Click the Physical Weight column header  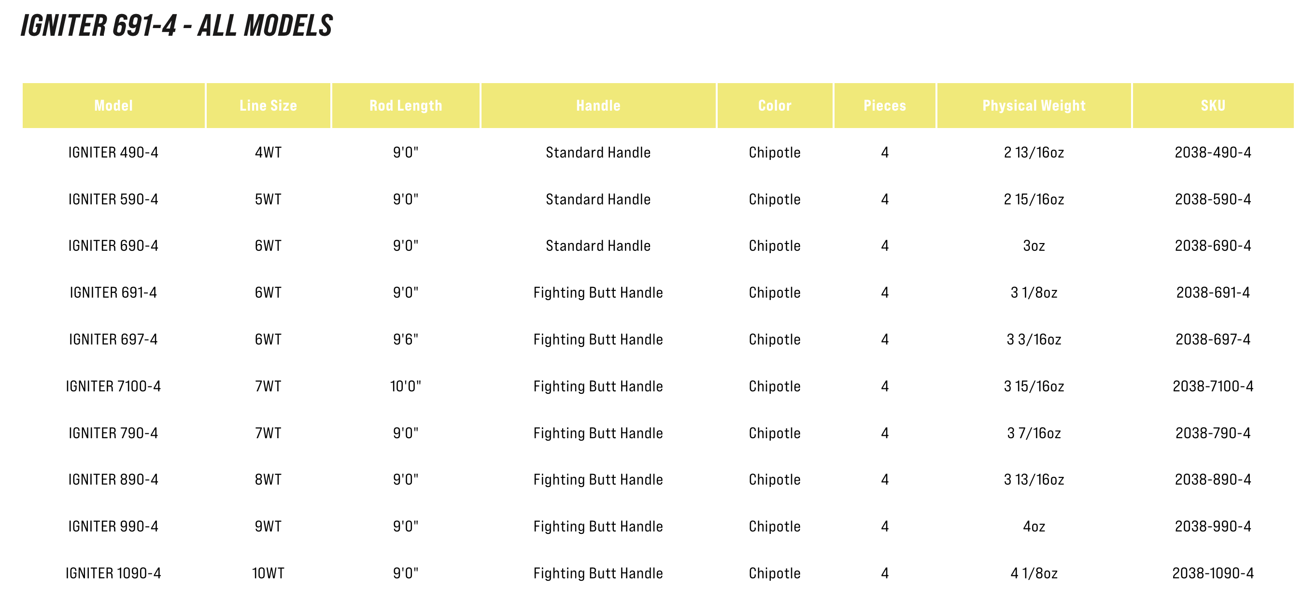(1034, 106)
